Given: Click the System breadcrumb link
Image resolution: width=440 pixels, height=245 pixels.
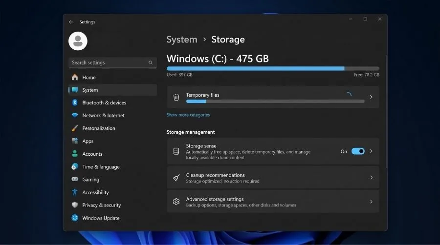Looking at the screenshot, I should (x=182, y=40).
